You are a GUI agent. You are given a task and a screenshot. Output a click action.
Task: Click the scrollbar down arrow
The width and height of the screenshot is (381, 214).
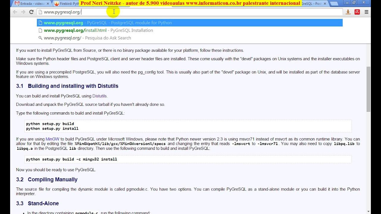pyautogui.click(x=368, y=211)
